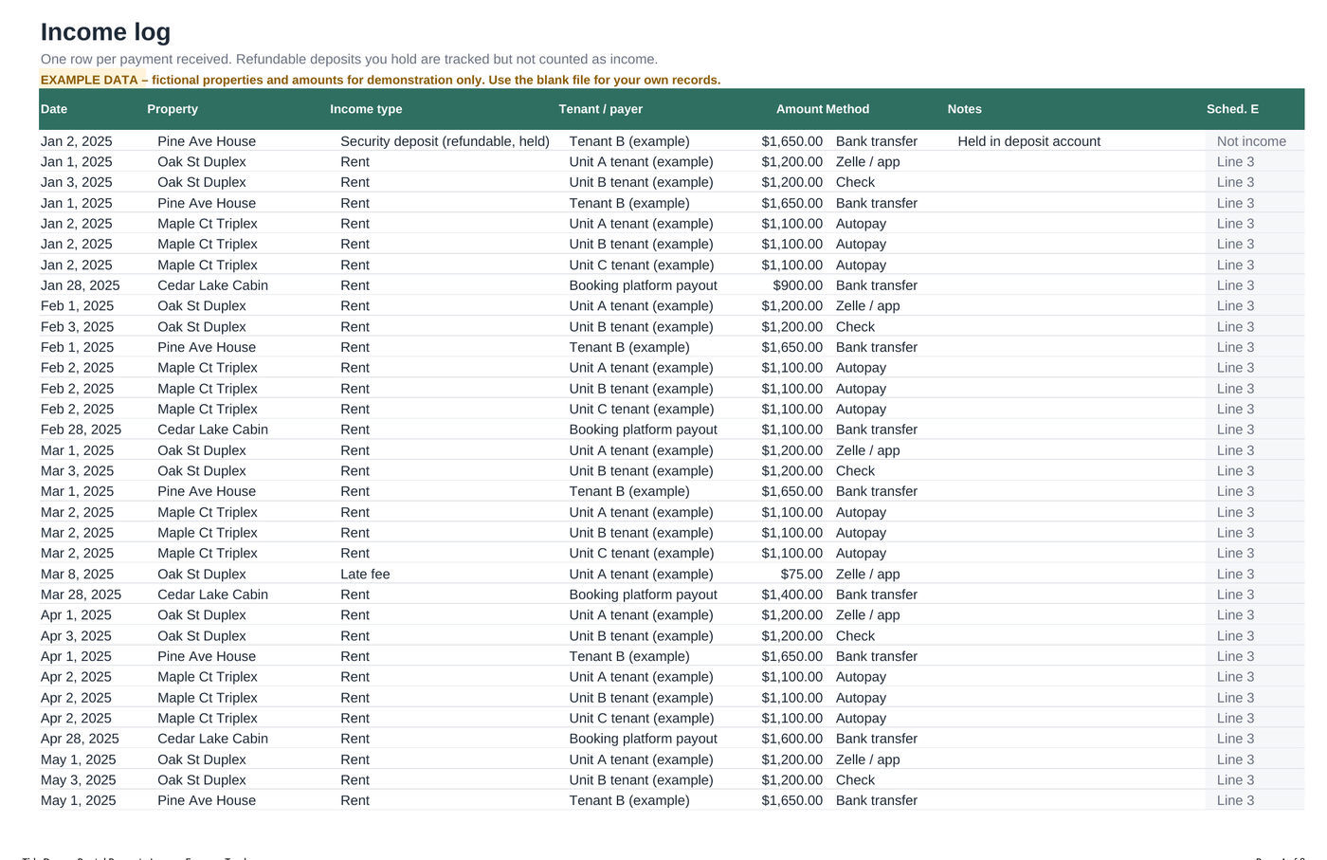Image resolution: width=1327 pixels, height=860 pixels.
Task: Click the "Sched. E" column header
Action: pos(1232,109)
